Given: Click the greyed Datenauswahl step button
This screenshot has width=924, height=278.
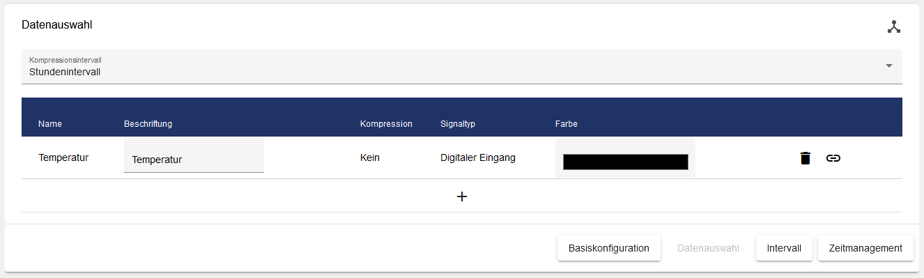Looking at the screenshot, I should point(708,248).
